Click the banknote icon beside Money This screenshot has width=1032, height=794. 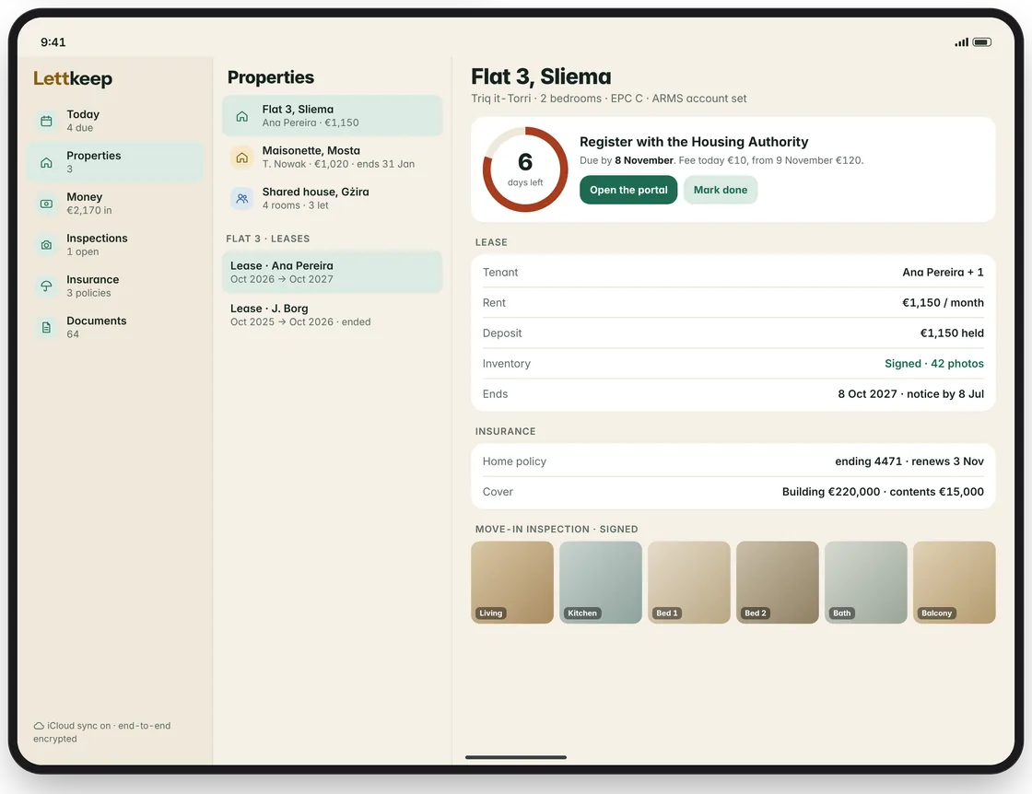(x=46, y=204)
